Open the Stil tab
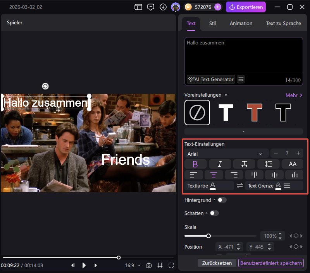 click(x=212, y=23)
